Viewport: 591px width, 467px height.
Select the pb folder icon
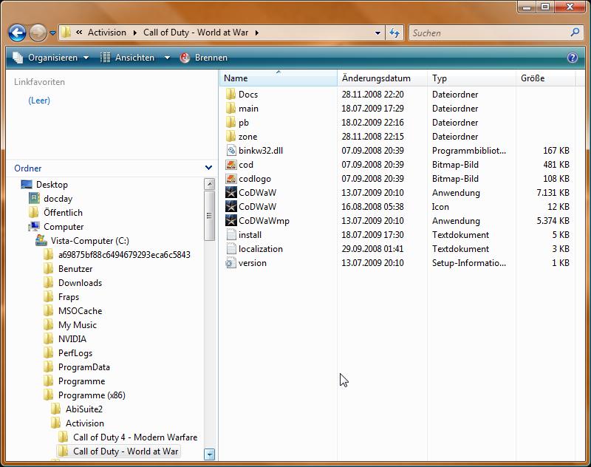click(230, 123)
